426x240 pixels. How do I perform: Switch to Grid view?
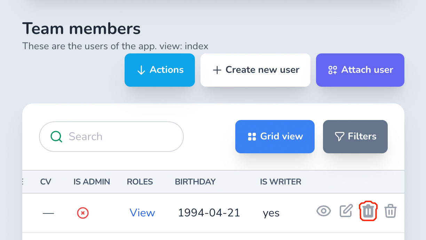point(275,137)
